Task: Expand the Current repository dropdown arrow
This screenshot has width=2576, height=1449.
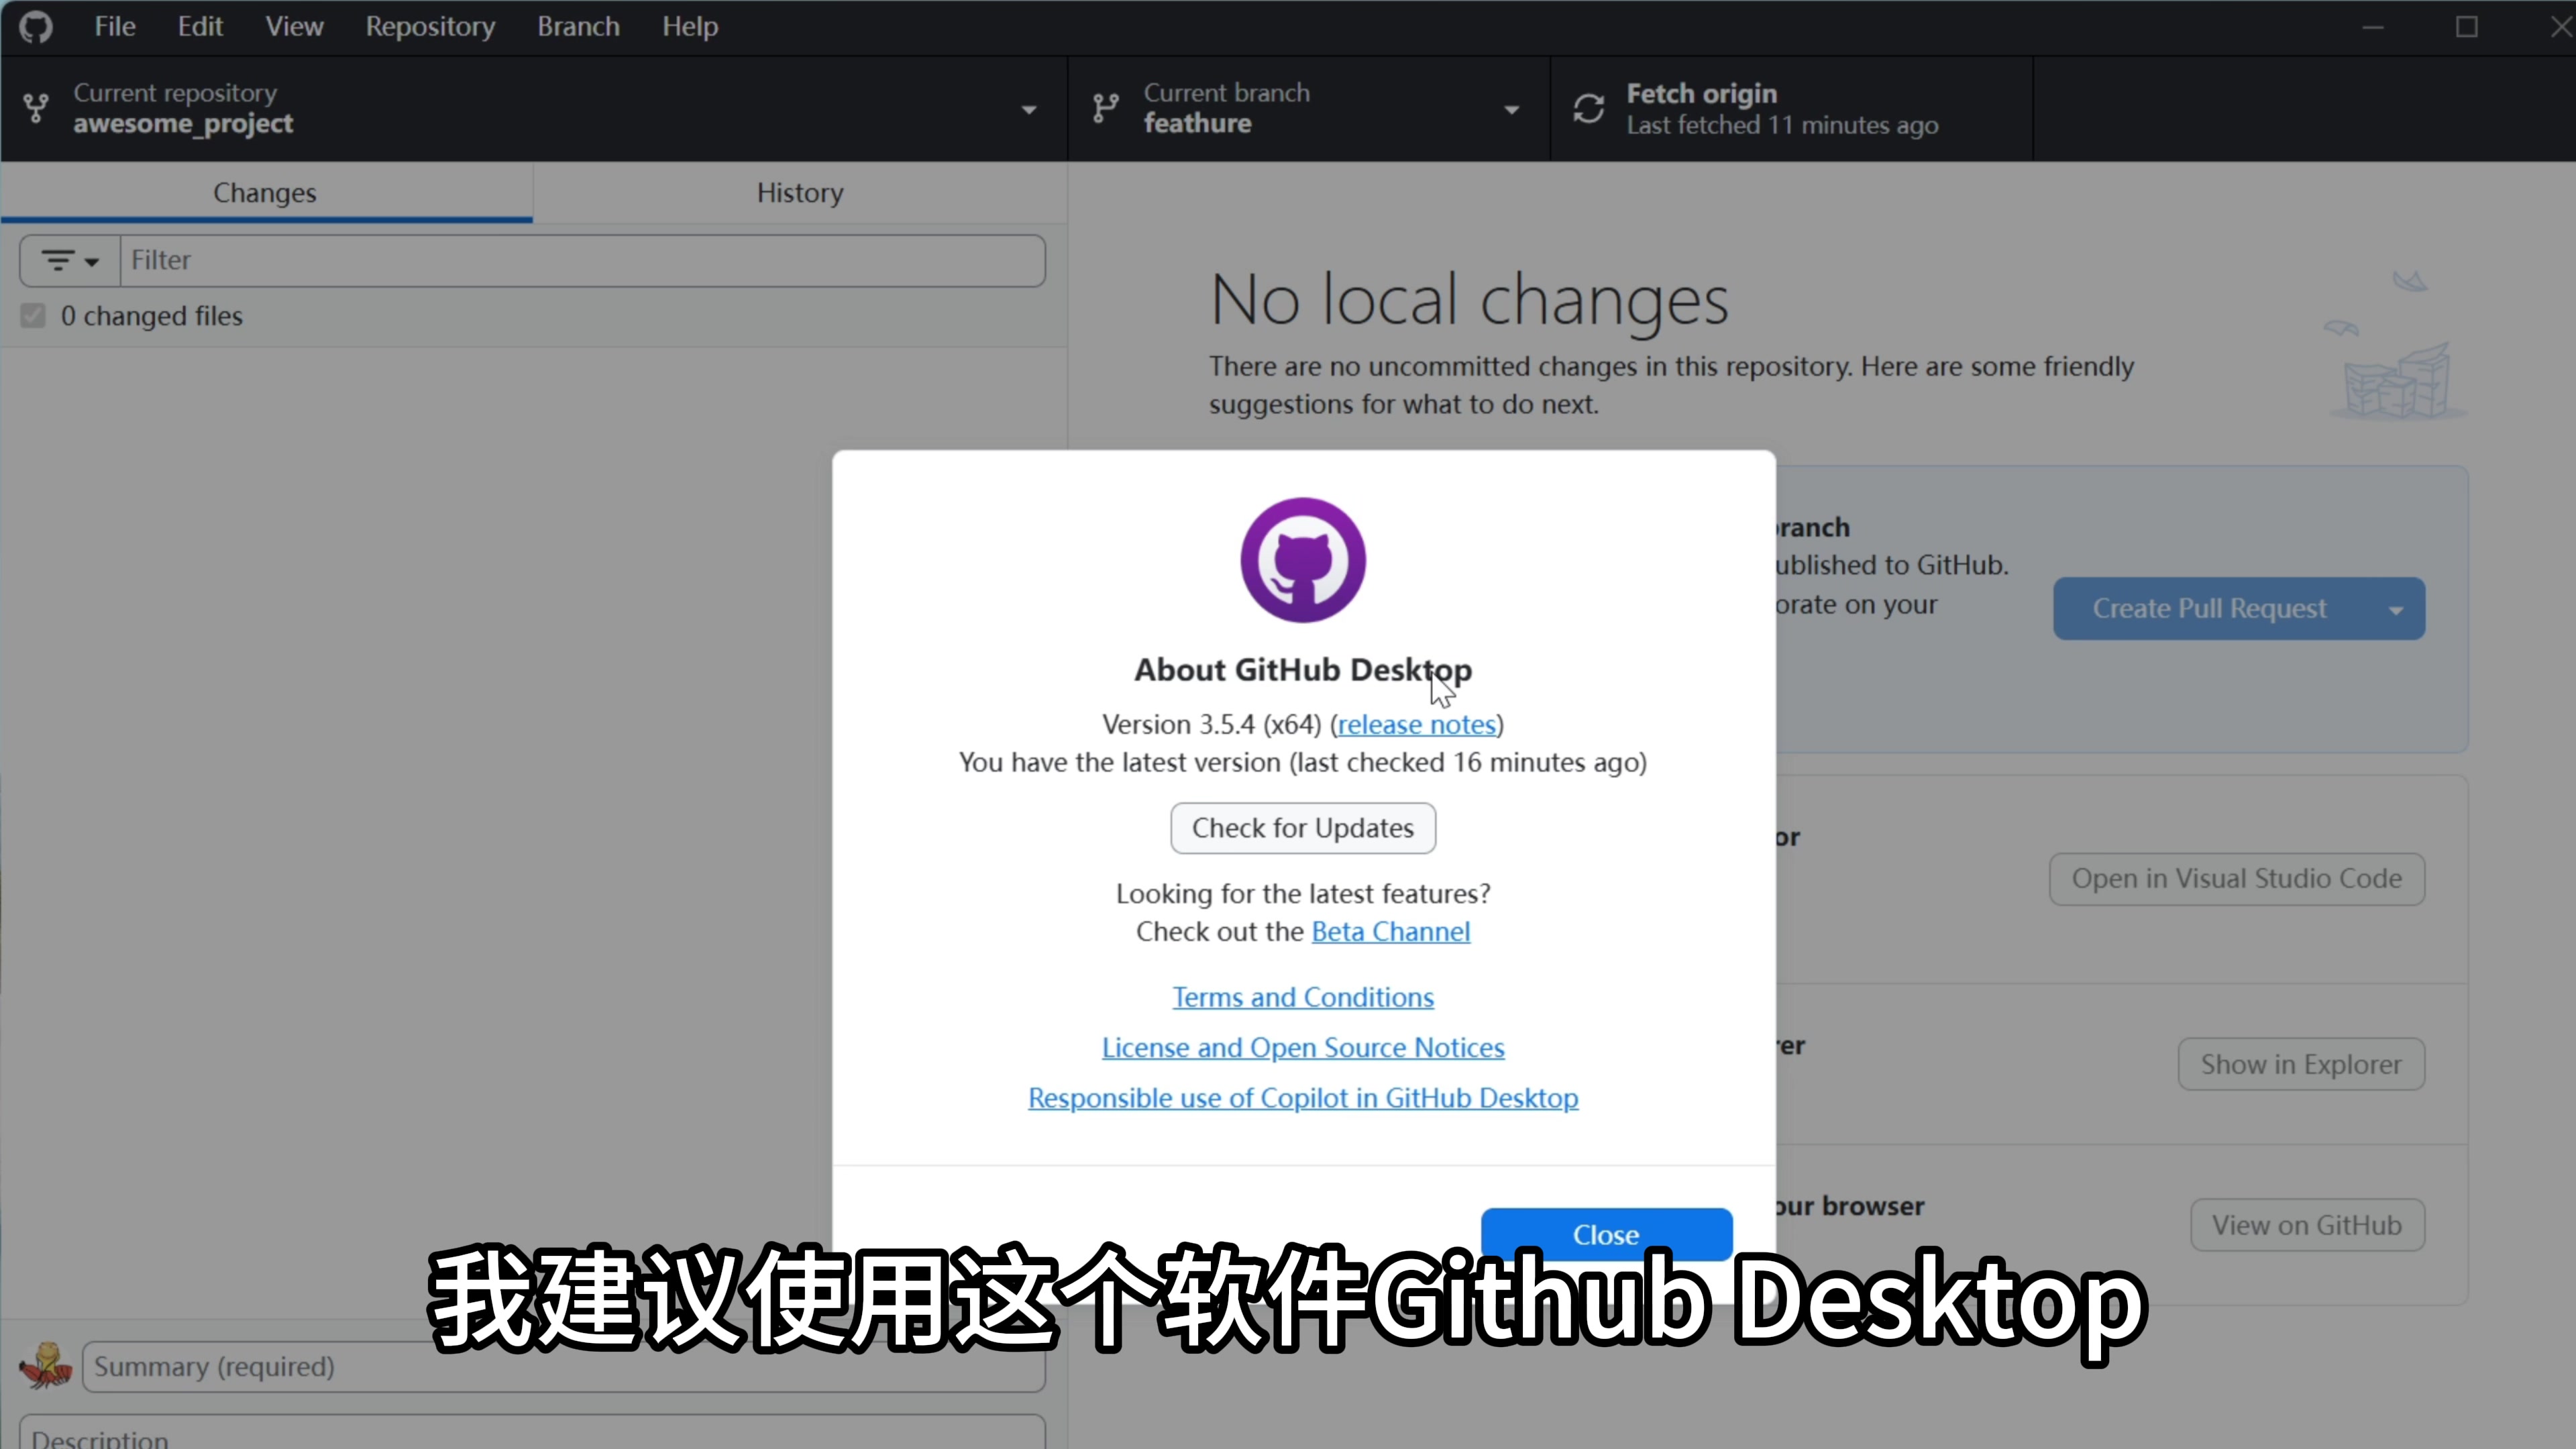Action: coord(1028,110)
